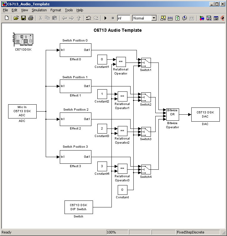The width and height of the screenshot is (227, 236).
Task: Navigate forward with right arrow icon
Action: (x=71, y=18)
